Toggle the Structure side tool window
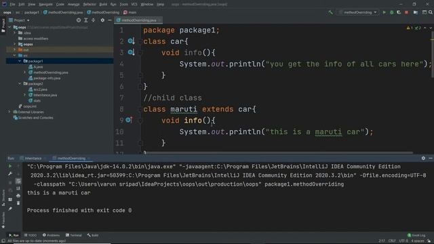 tap(3, 197)
